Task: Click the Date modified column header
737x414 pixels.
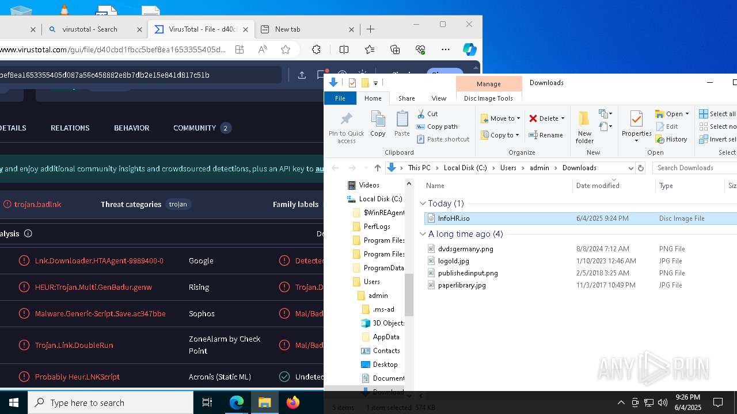Action: click(614, 186)
